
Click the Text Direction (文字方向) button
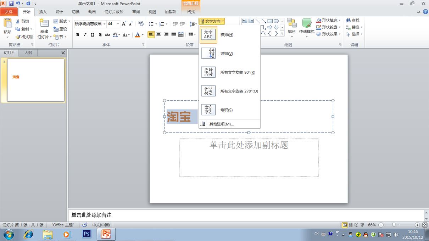[x=212, y=21]
